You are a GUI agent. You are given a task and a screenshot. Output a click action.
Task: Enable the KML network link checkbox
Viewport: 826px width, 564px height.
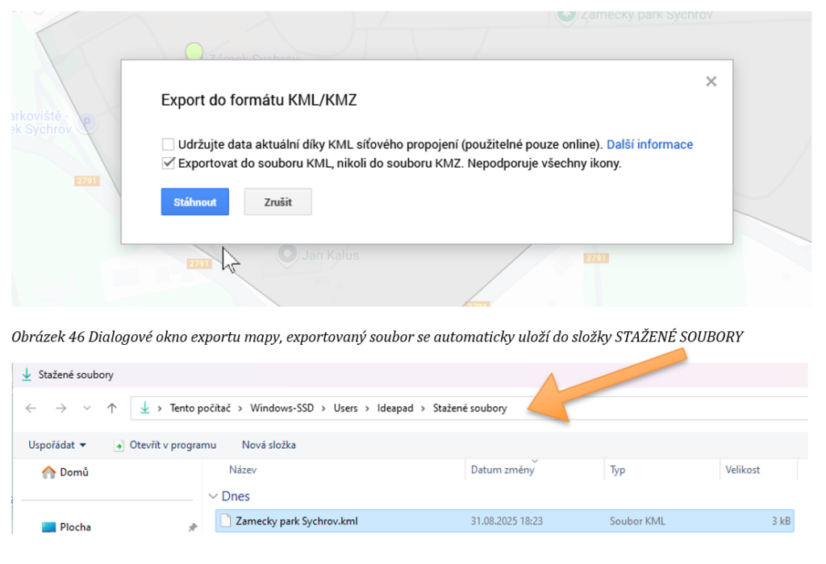coord(168,145)
